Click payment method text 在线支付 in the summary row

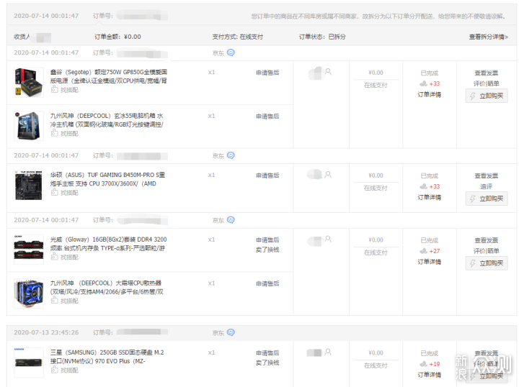click(252, 37)
